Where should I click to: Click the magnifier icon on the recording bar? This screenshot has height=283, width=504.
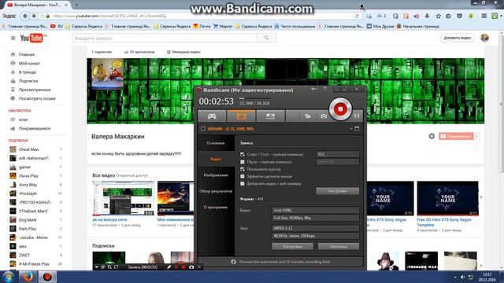(109, 267)
